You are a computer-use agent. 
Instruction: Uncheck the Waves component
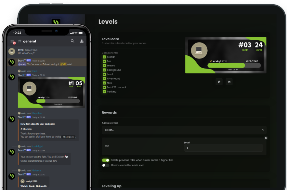pyautogui.click(x=105, y=65)
